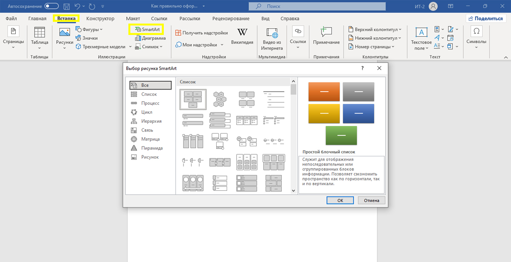Open the Рецензирование ribbon tab

[231, 19]
